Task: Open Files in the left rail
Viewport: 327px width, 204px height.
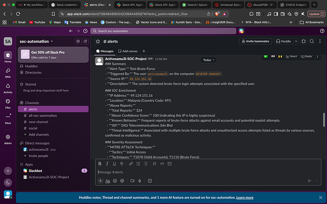Action: [x=8, y=103]
